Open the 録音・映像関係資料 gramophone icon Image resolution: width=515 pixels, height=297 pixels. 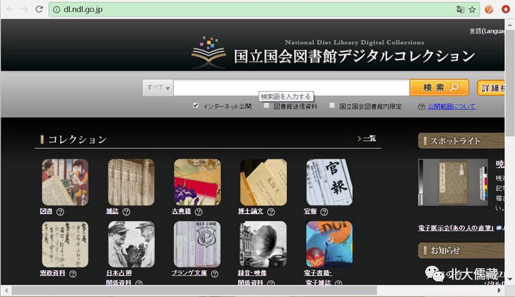click(263, 244)
